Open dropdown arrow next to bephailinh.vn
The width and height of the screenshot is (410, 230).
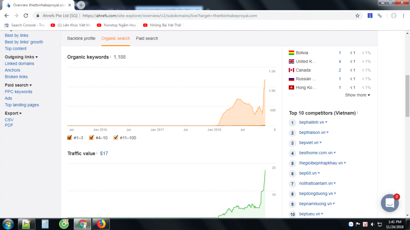click(x=326, y=123)
